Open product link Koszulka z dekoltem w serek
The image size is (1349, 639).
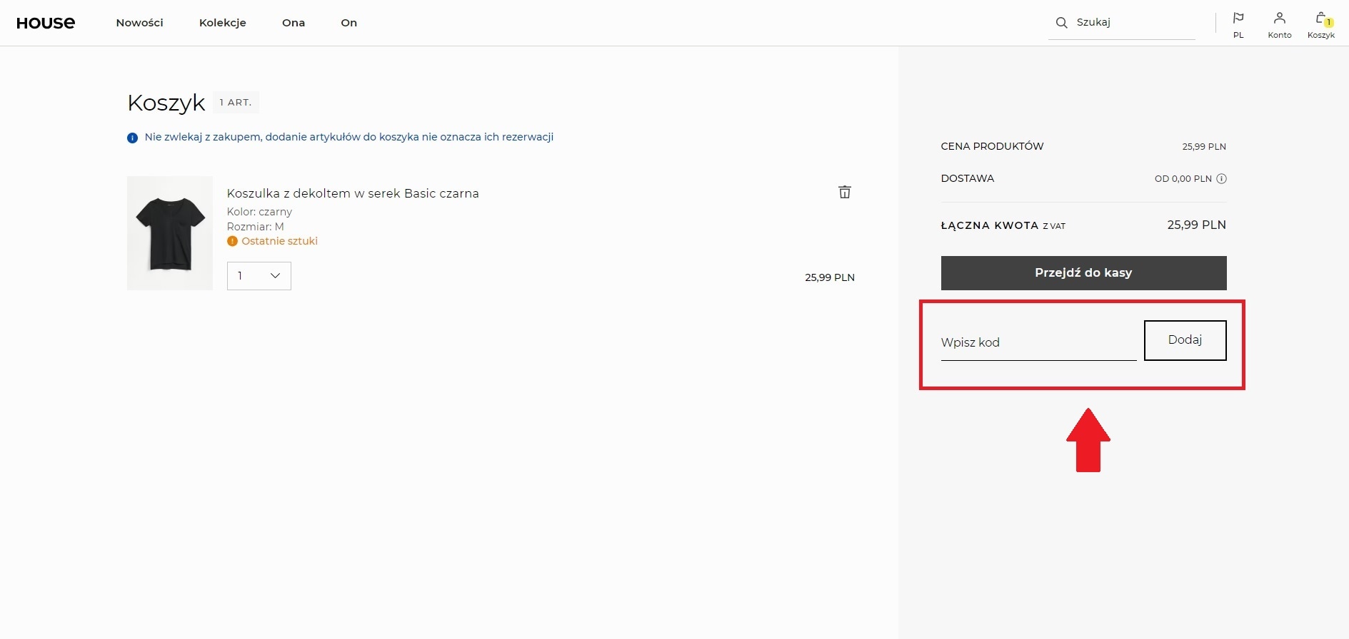(353, 193)
